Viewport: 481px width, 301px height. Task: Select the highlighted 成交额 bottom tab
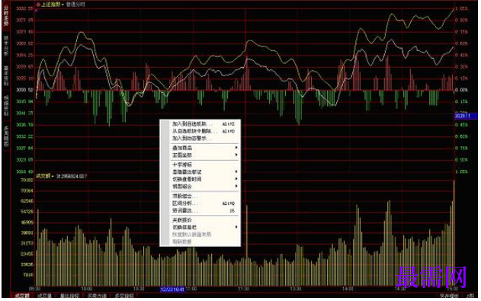(22, 296)
